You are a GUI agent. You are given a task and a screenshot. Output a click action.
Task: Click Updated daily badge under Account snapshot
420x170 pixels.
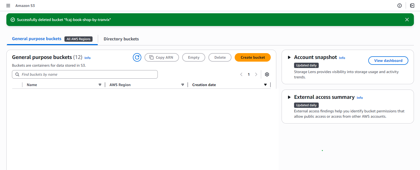[x=306, y=65]
